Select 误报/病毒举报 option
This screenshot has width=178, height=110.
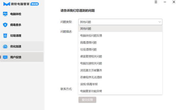pos(120,84)
